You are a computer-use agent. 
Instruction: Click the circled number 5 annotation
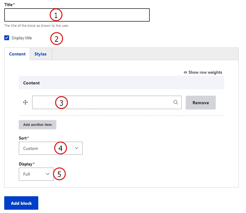[x=59, y=174]
